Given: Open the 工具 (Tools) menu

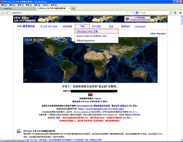Looking at the screenshot, I should (x=45, y=5).
